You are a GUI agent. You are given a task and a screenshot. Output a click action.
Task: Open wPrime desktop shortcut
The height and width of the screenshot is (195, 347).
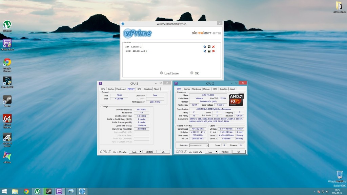[7, 157]
